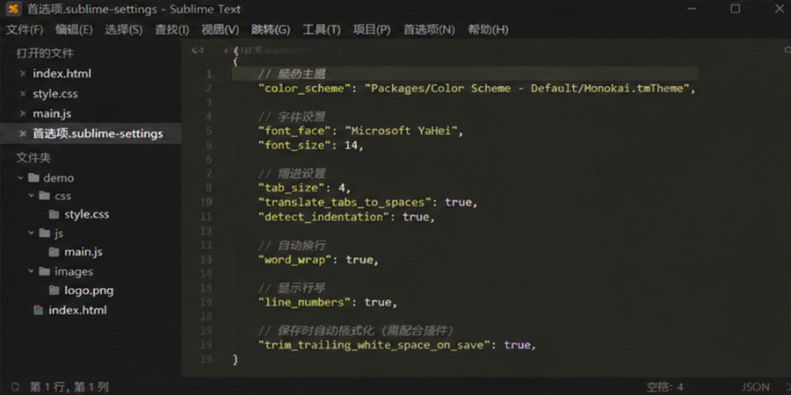Click file icon of main.js under js folder

pyautogui.click(x=54, y=251)
